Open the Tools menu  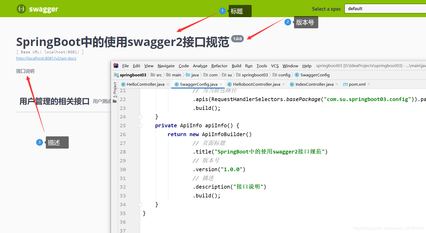262,66
